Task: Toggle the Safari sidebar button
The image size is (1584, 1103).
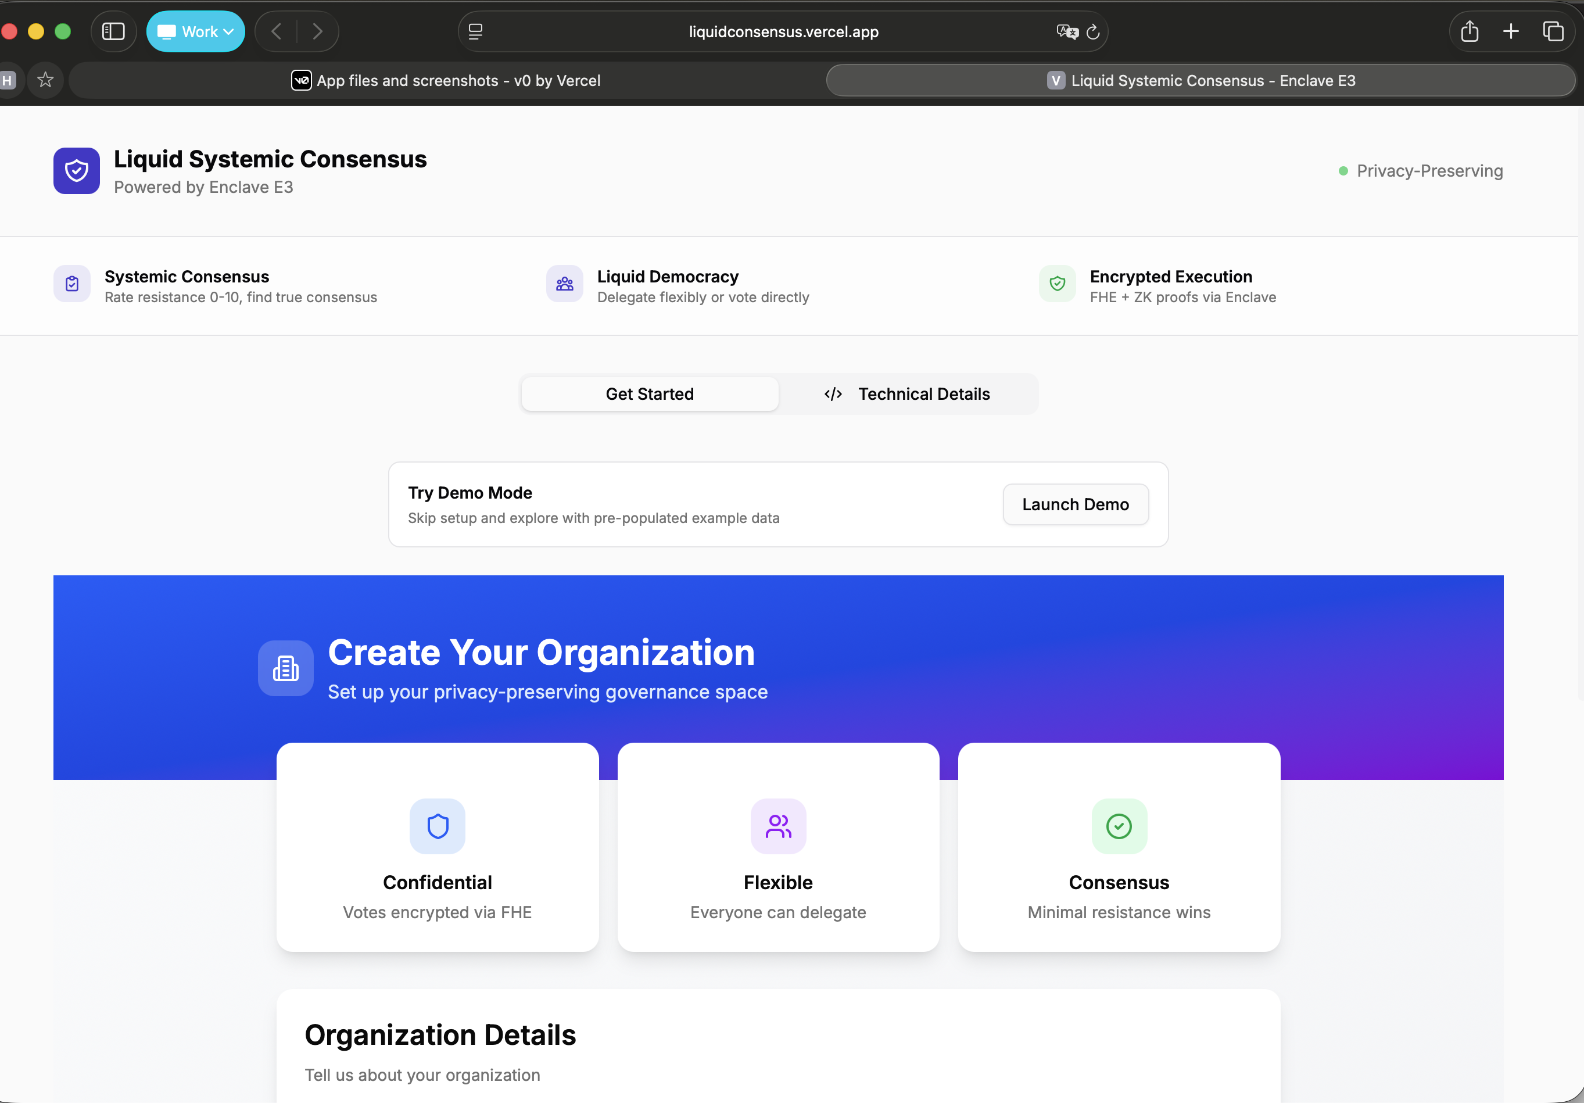Action: [x=114, y=32]
